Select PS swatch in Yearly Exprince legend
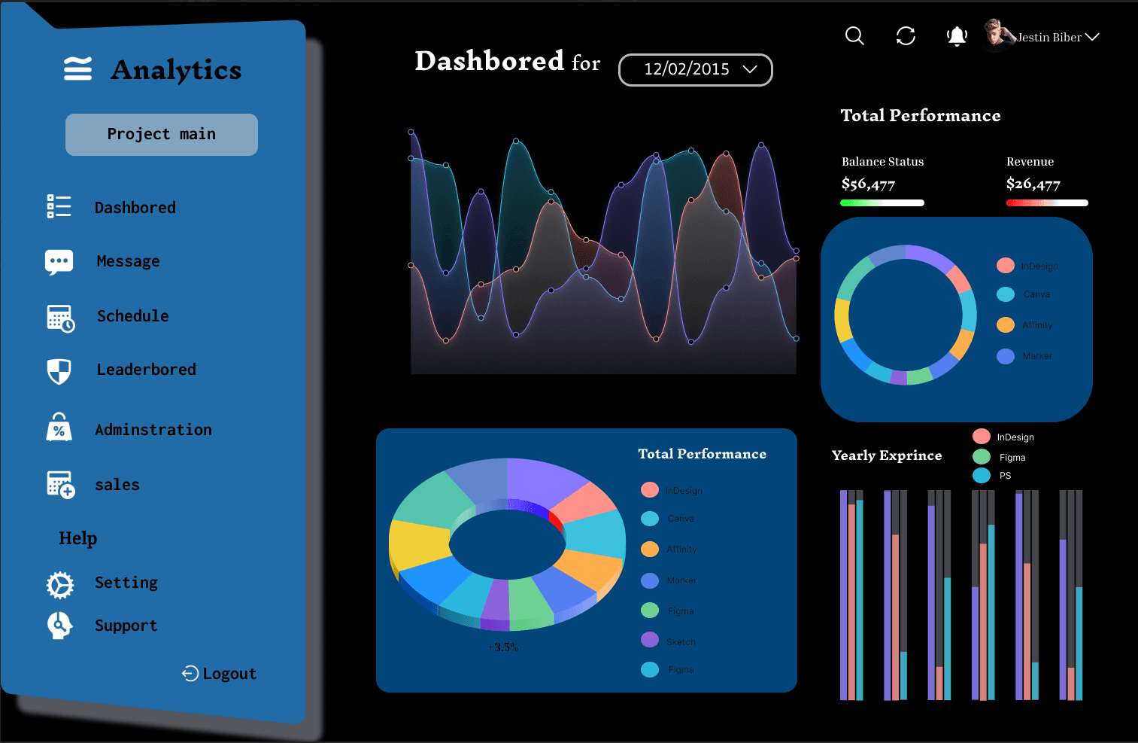The image size is (1138, 743). [982, 475]
